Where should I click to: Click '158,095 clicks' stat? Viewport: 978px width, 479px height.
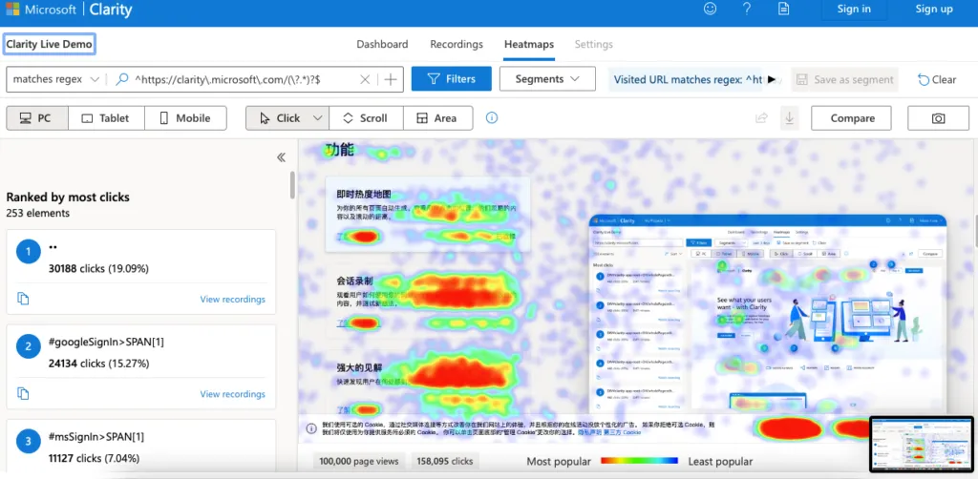445,462
